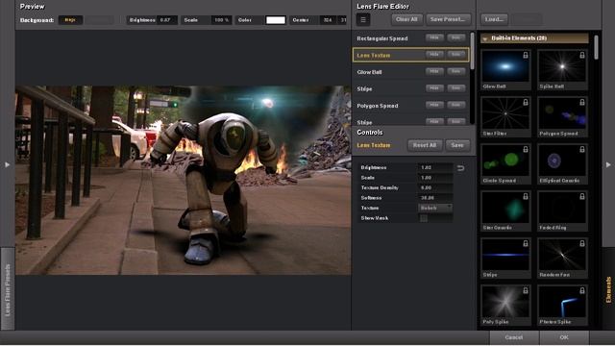Toggle Solo on the Glow Ball list row
Image resolution: width=615 pixels, height=346 pixels.
click(456, 71)
